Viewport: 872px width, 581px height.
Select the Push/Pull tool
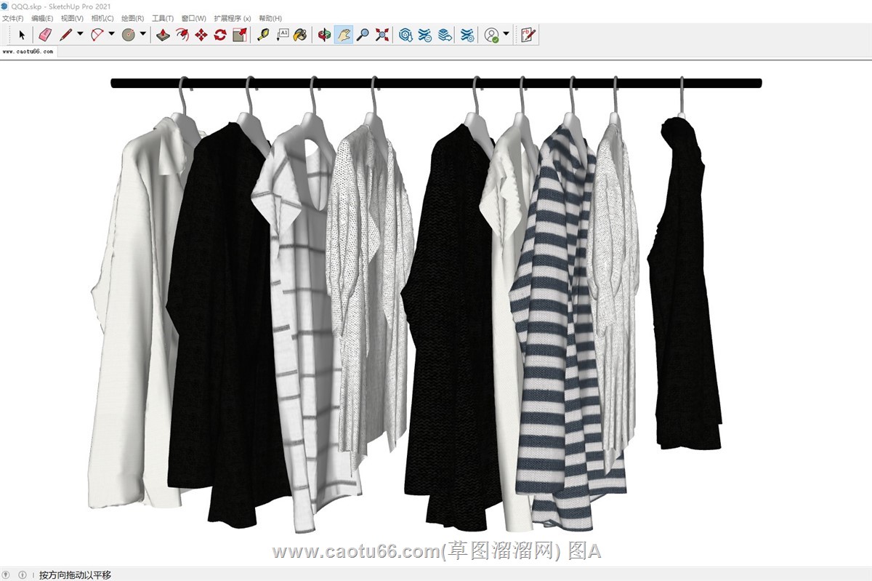pyautogui.click(x=163, y=34)
